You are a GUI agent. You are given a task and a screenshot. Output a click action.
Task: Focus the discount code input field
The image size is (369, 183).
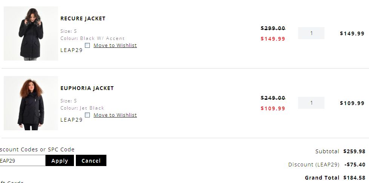pyautogui.click(x=22, y=160)
